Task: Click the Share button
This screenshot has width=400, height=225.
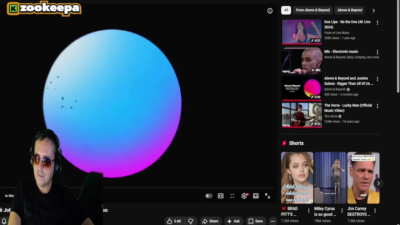Action: click(210, 221)
